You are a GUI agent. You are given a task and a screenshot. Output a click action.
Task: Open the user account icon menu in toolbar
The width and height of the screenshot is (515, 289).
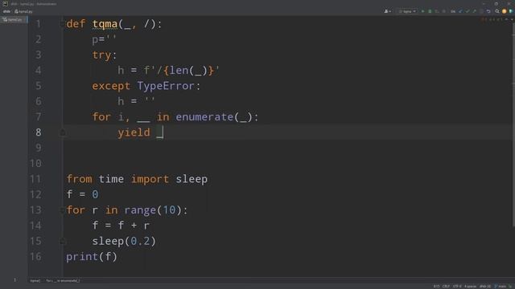388,11
